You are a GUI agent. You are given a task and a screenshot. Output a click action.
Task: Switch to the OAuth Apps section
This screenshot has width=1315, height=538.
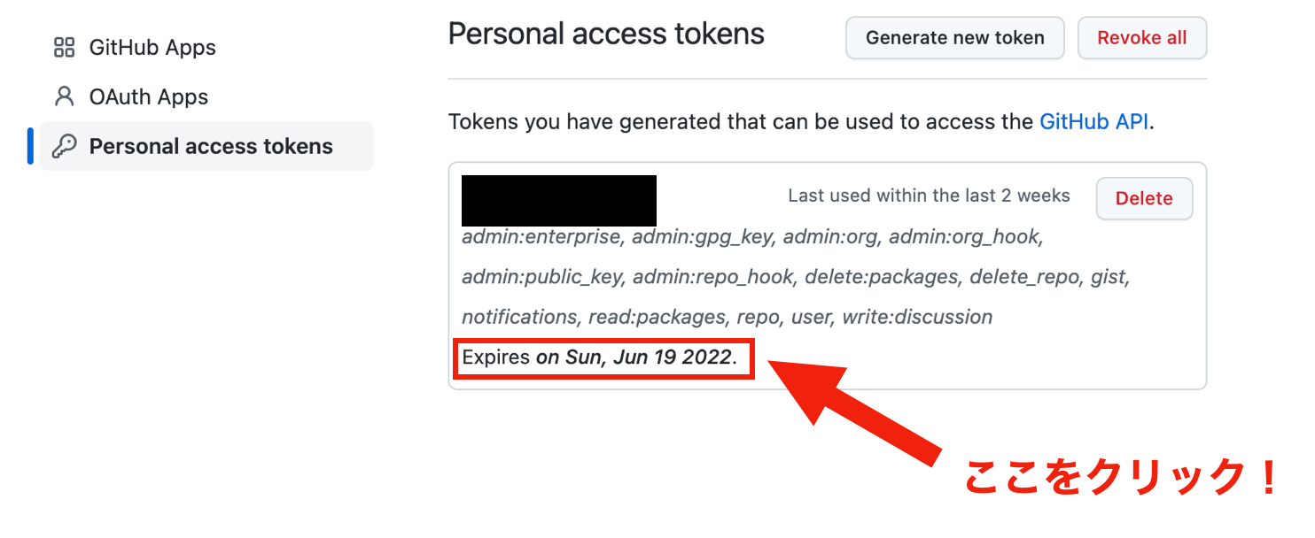coord(148,96)
